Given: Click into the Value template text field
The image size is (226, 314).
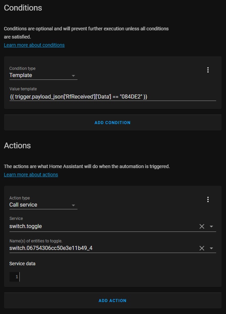Looking at the screenshot, I should click(112, 97).
